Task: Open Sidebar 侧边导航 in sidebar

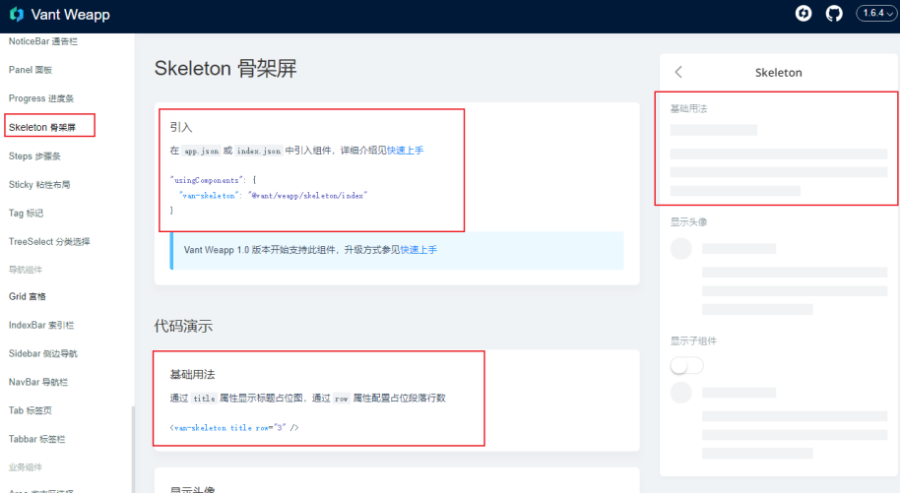Action: tap(43, 354)
